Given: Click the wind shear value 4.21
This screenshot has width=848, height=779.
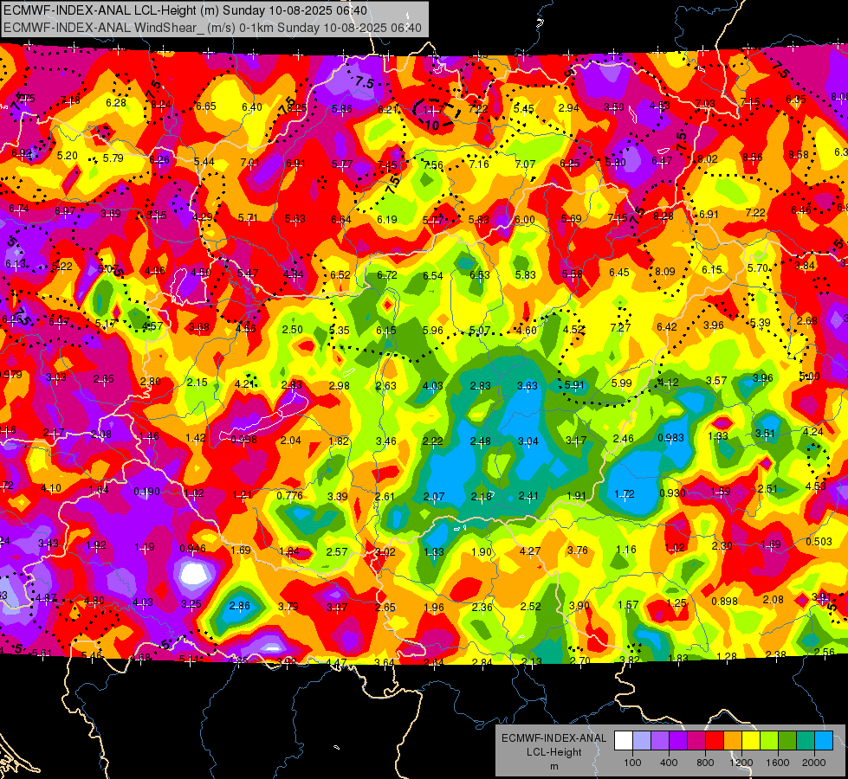Looking at the screenshot, I should point(245,384).
